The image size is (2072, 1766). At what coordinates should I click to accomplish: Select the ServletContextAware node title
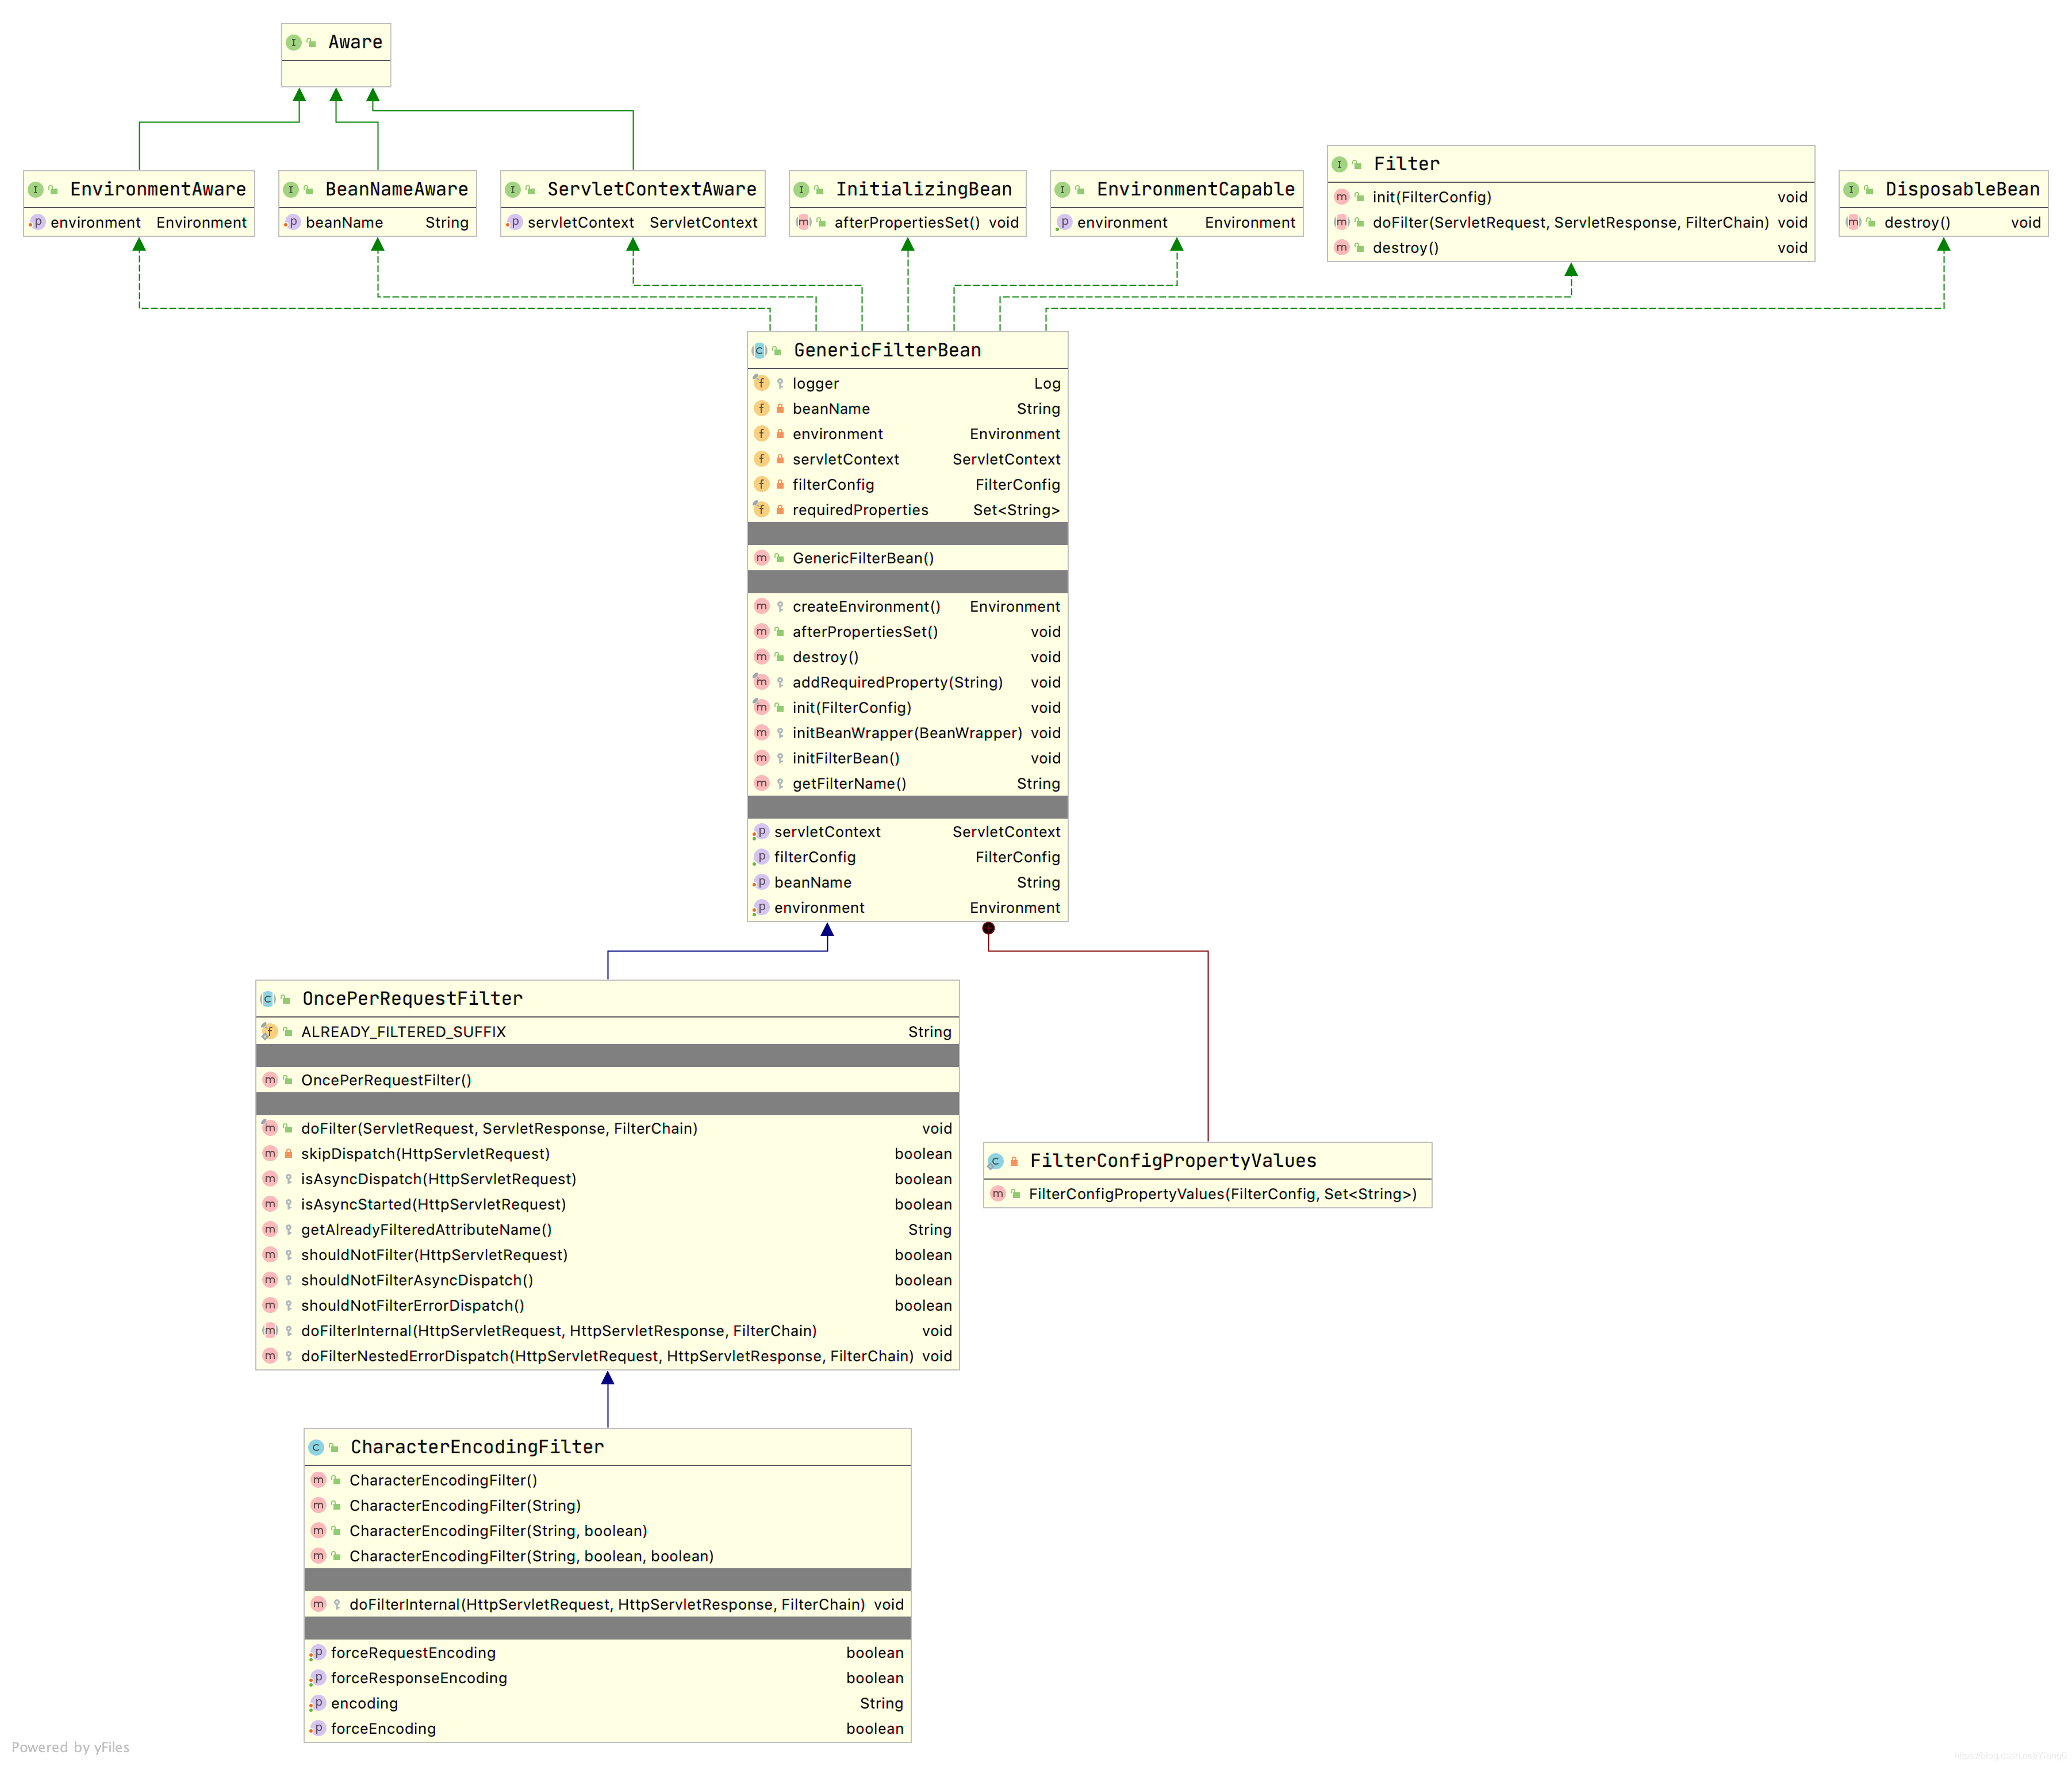click(652, 190)
